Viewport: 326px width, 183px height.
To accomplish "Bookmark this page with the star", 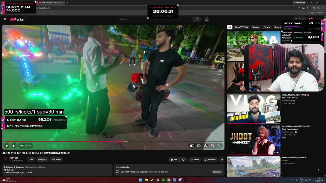I will (307, 8).
